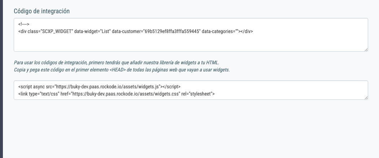Click the data-customer value in the div code
The height and width of the screenshot is (158, 379).
171,31
